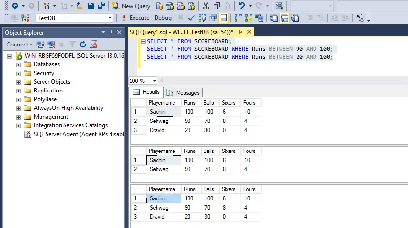Select the SQLQuery1.sql document tab
This screenshot has width=408, height=228.
point(181,32)
